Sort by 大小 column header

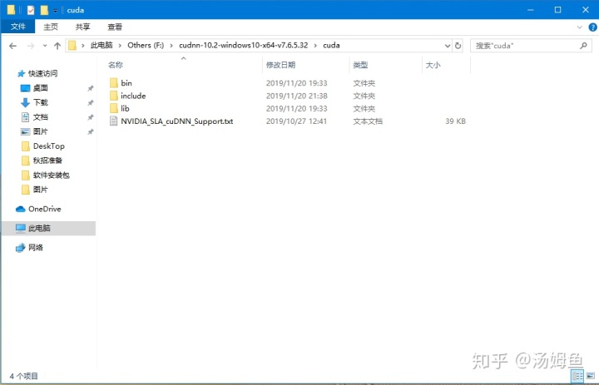point(433,65)
